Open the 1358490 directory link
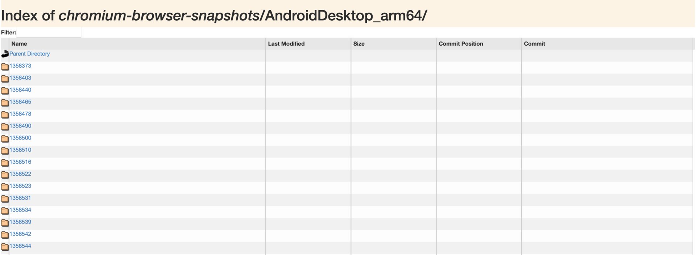This screenshot has width=696, height=255. (x=20, y=126)
